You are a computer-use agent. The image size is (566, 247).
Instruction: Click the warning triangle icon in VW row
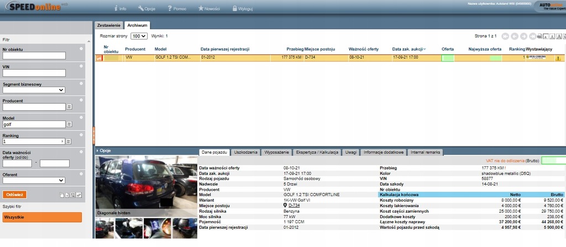coord(558,58)
